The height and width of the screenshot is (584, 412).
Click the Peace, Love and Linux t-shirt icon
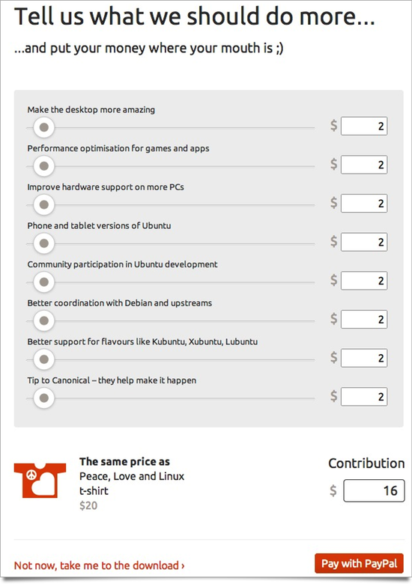40,480
